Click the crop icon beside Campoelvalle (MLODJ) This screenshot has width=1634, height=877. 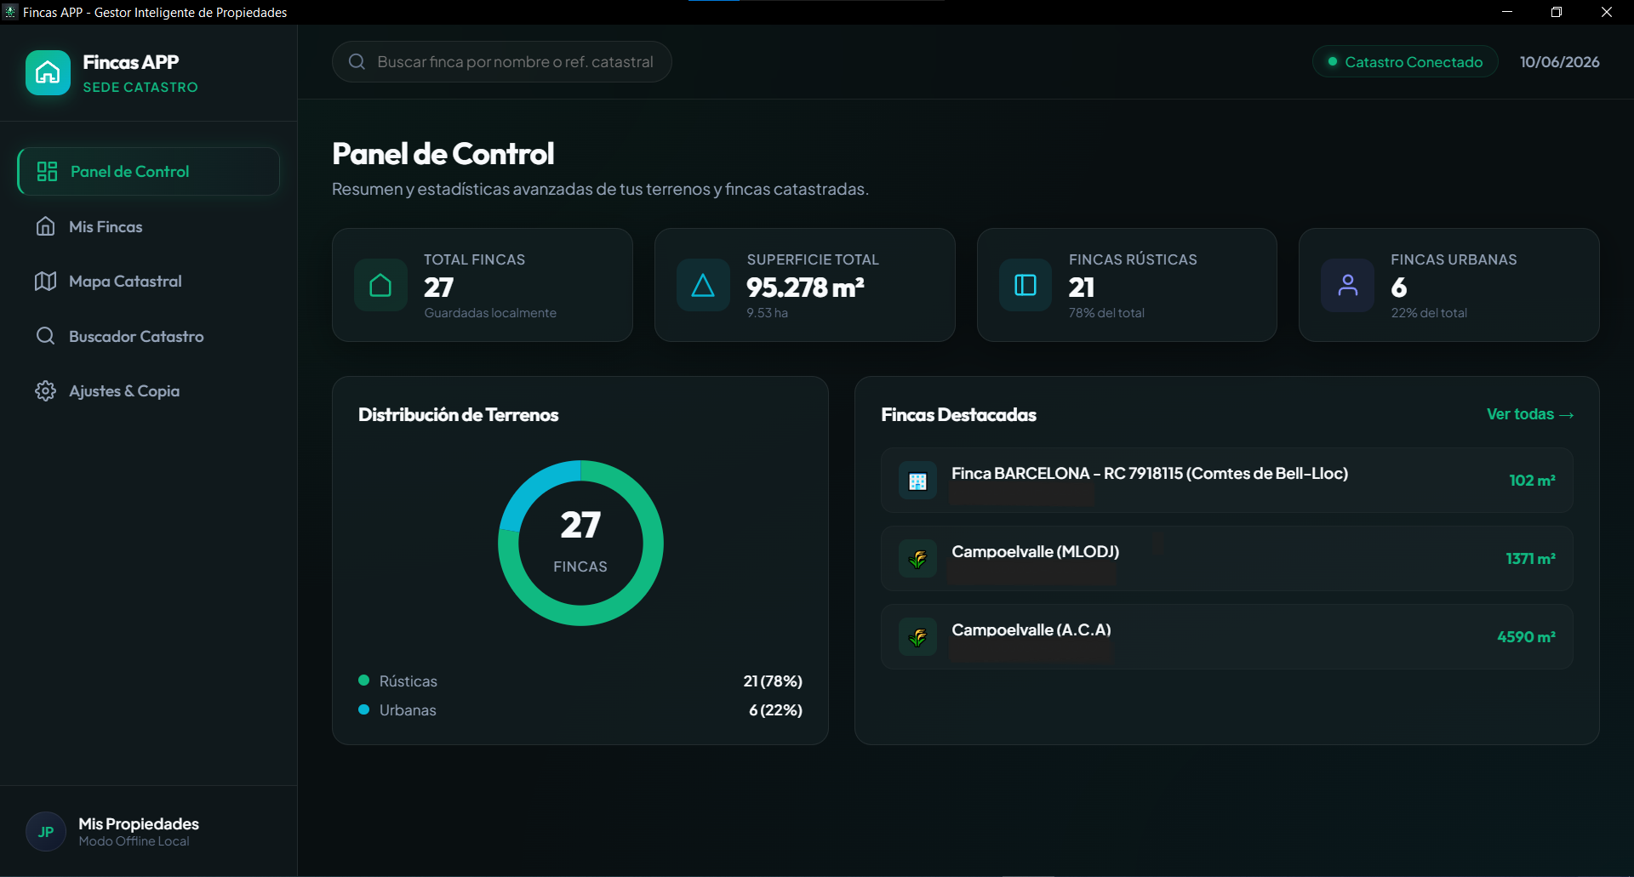pyautogui.click(x=917, y=559)
